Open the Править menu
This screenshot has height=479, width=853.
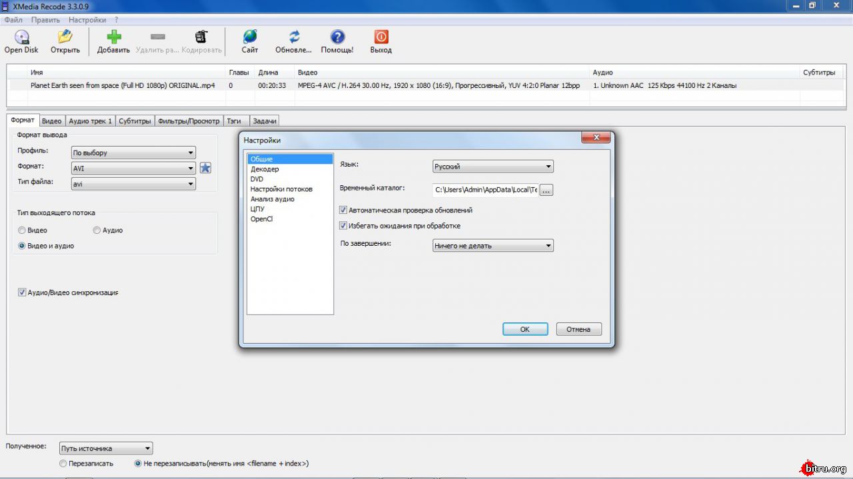(x=45, y=20)
